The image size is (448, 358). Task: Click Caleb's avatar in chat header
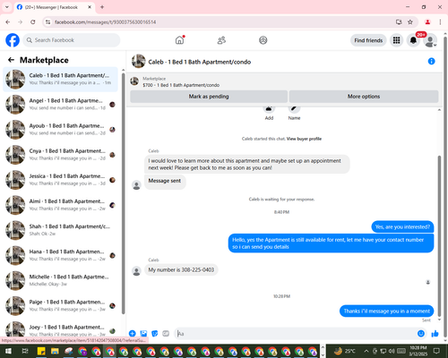point(139,61)
